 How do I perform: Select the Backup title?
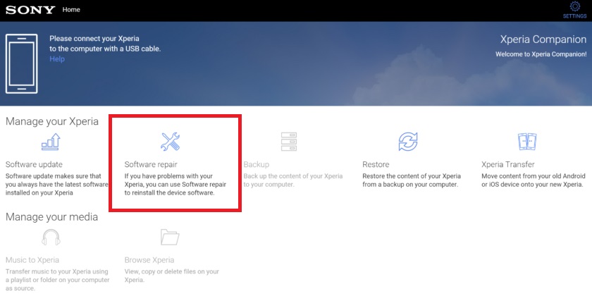(257, 165)
